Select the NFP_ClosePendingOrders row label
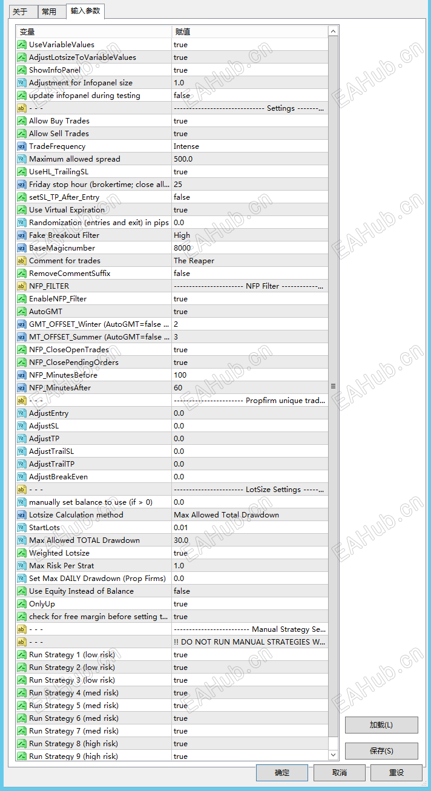Screen dimensions: 431x791 pos(74,363)
